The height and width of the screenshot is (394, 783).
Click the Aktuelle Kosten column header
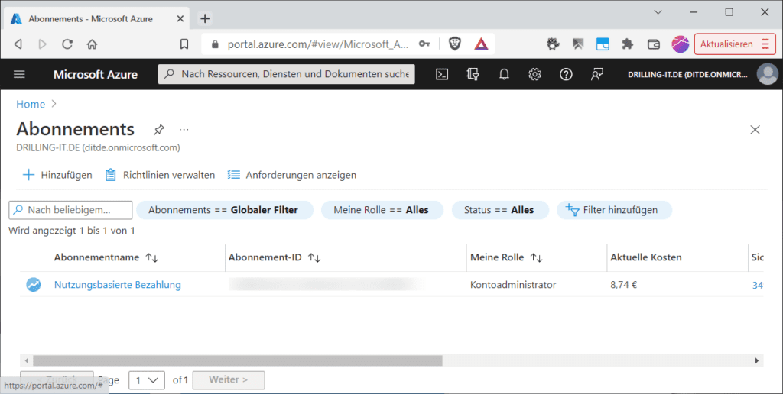click(x=645, y=258)
